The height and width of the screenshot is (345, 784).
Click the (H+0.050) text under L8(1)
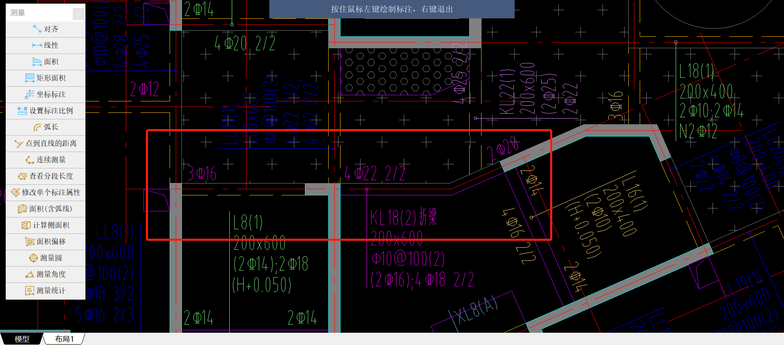(262, 285)
